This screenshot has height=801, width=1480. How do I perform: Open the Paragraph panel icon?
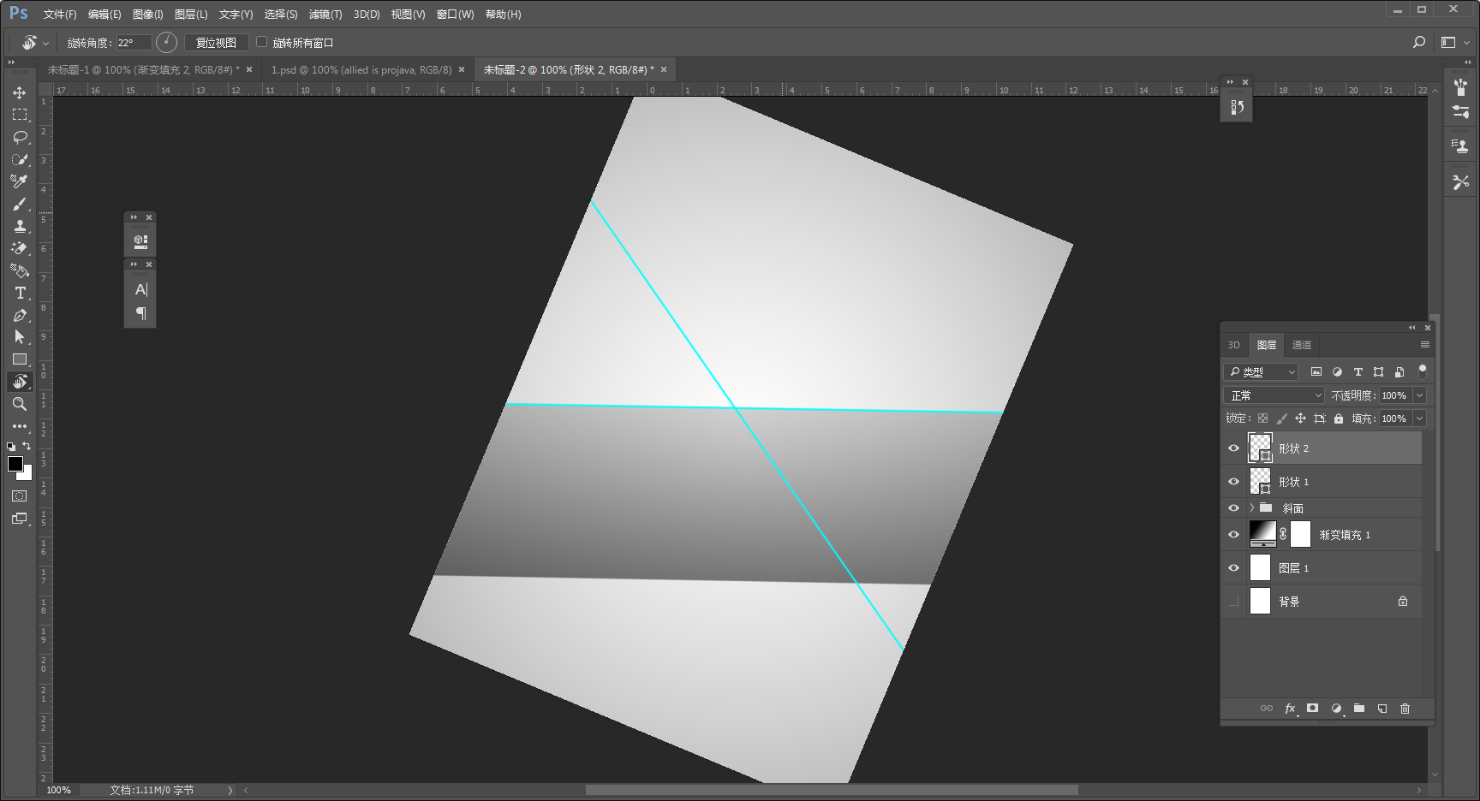(x=140, y=313)
